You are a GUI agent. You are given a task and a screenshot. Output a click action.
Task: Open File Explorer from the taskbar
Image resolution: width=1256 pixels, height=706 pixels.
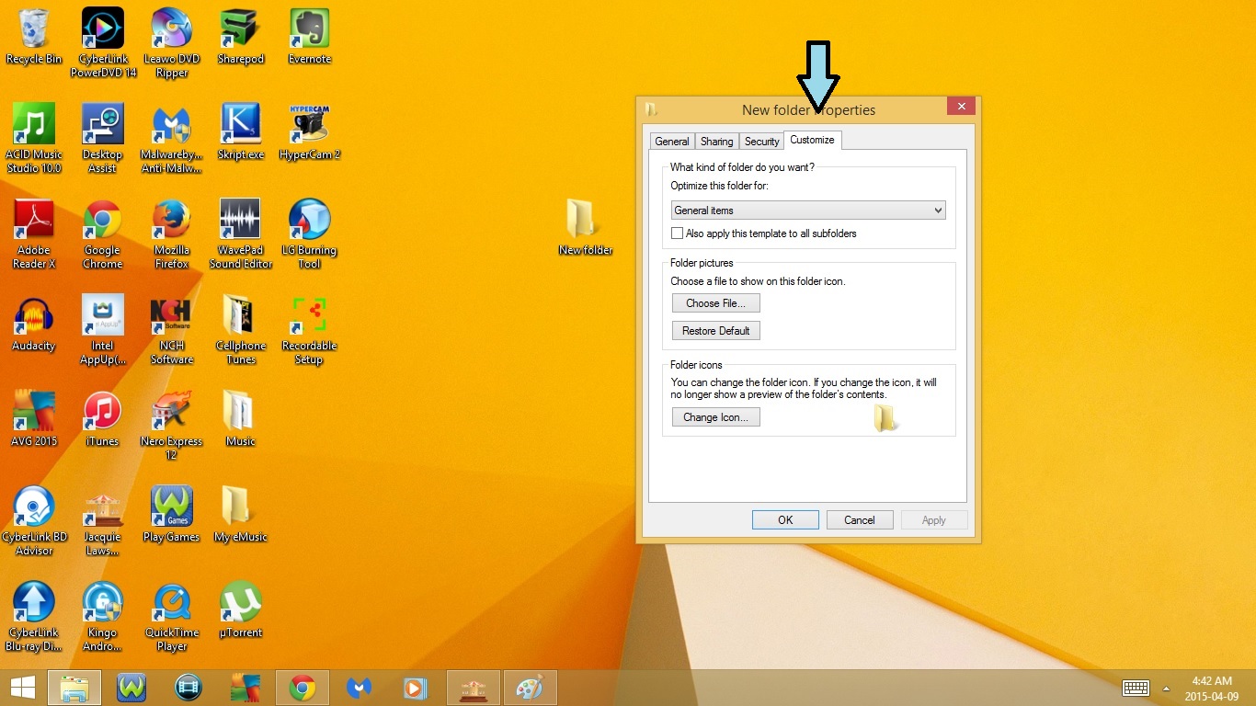[74, 688]
